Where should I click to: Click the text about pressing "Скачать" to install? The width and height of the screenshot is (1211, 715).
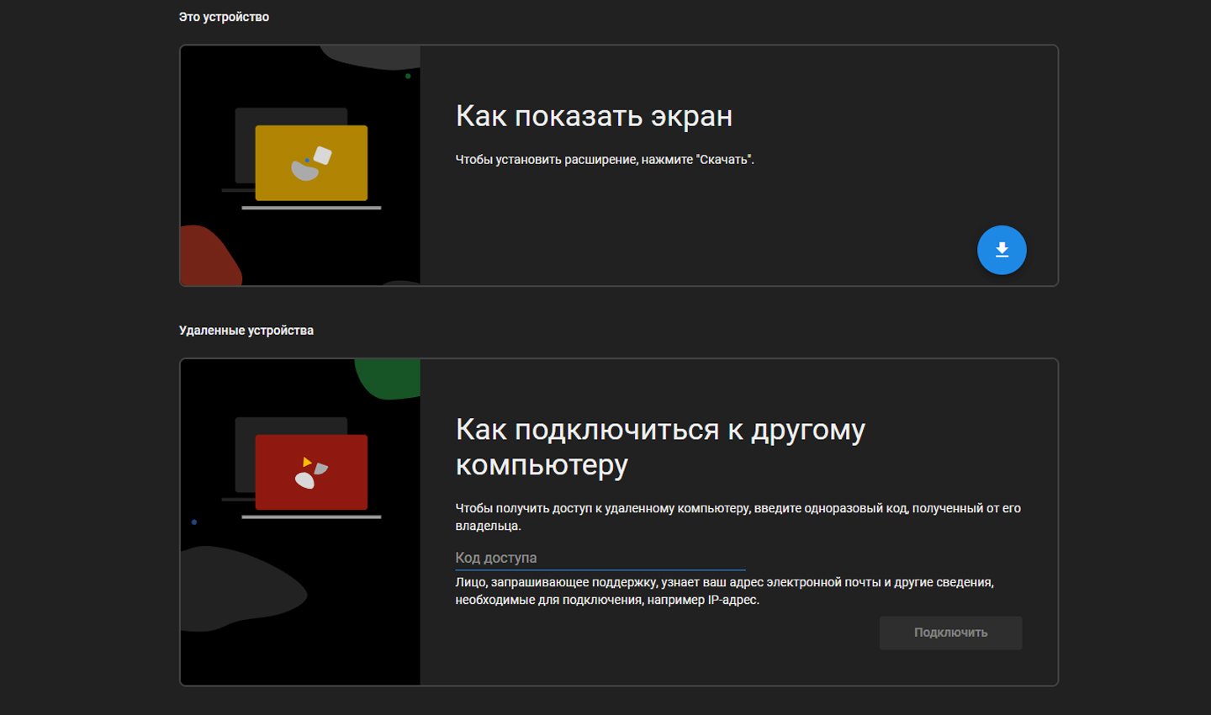click(605, 160)
